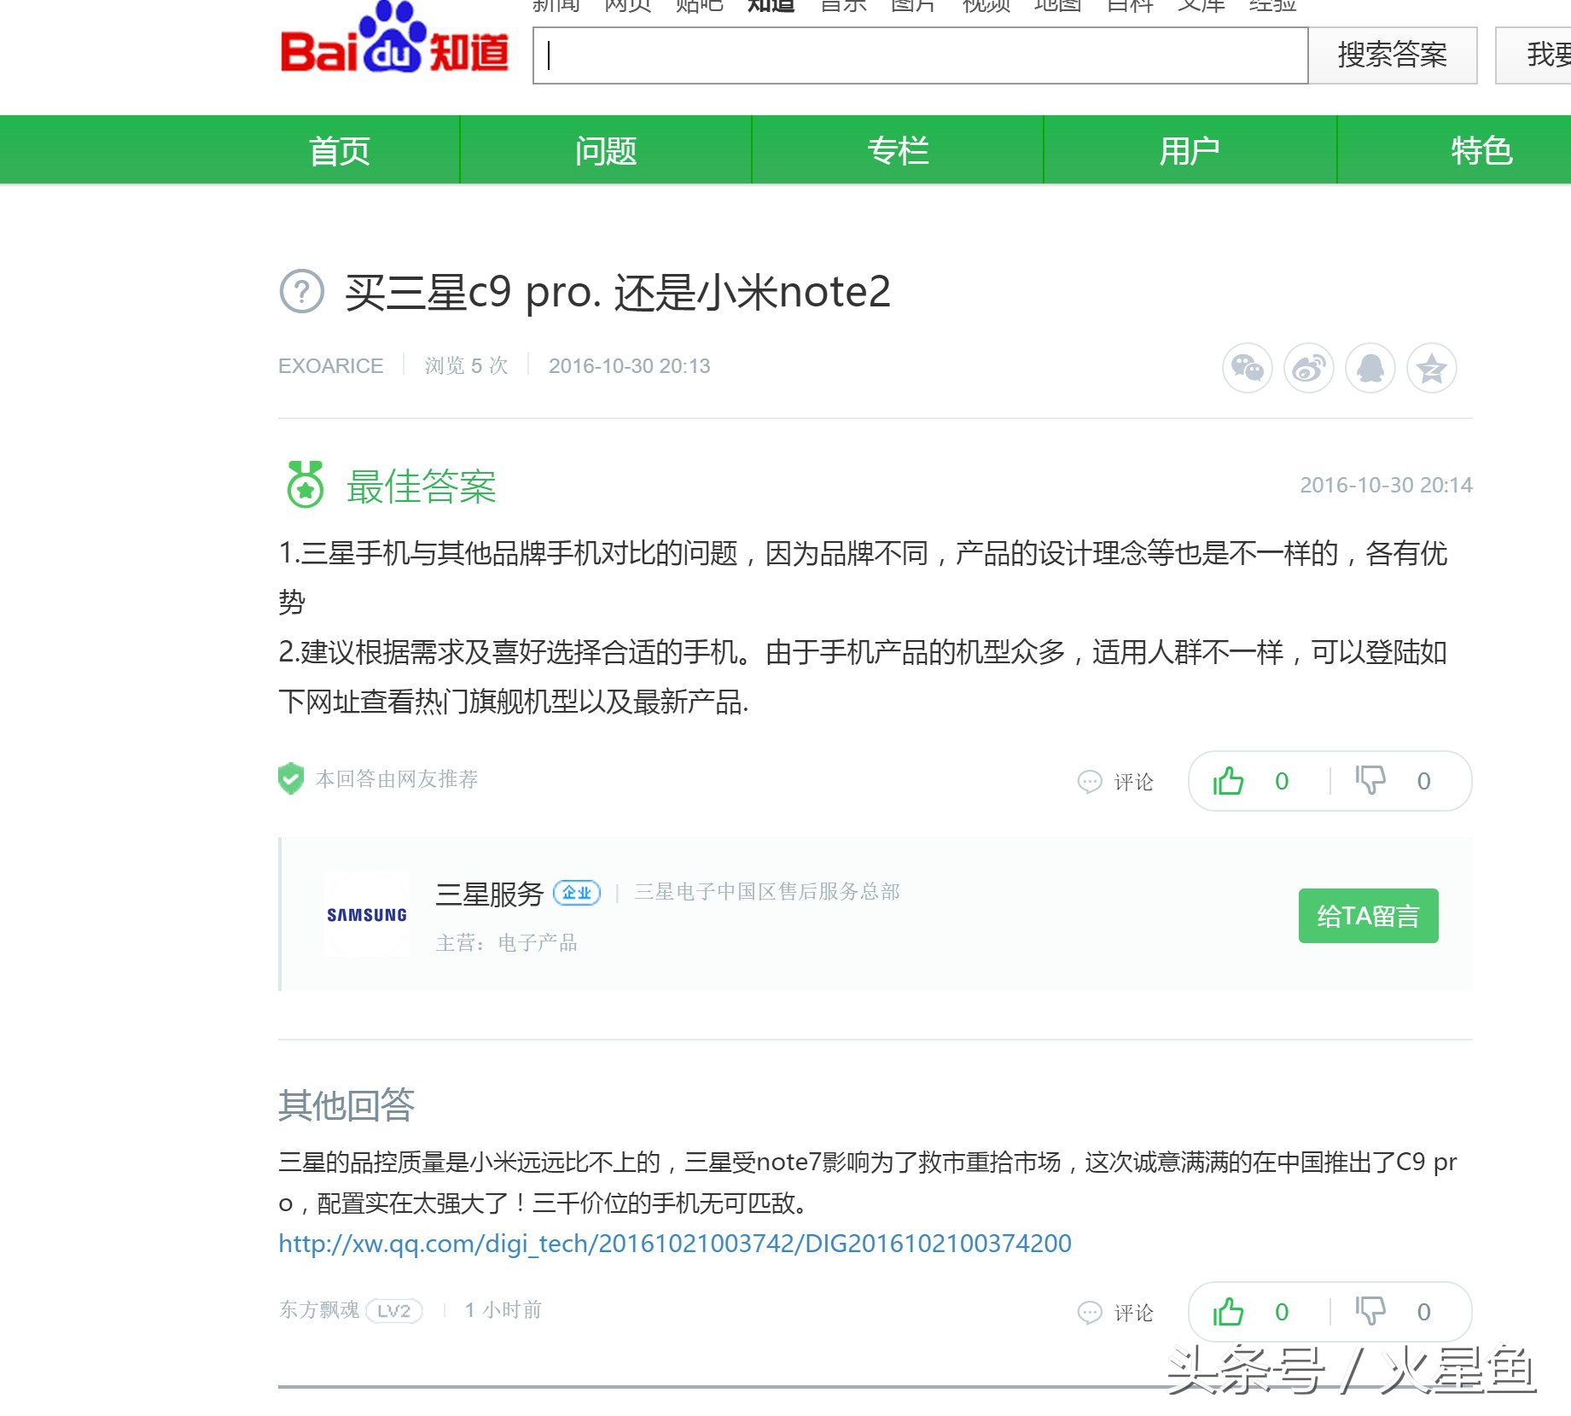
Task: Open the 用户 tab
Action: (x=1190, y=150)
